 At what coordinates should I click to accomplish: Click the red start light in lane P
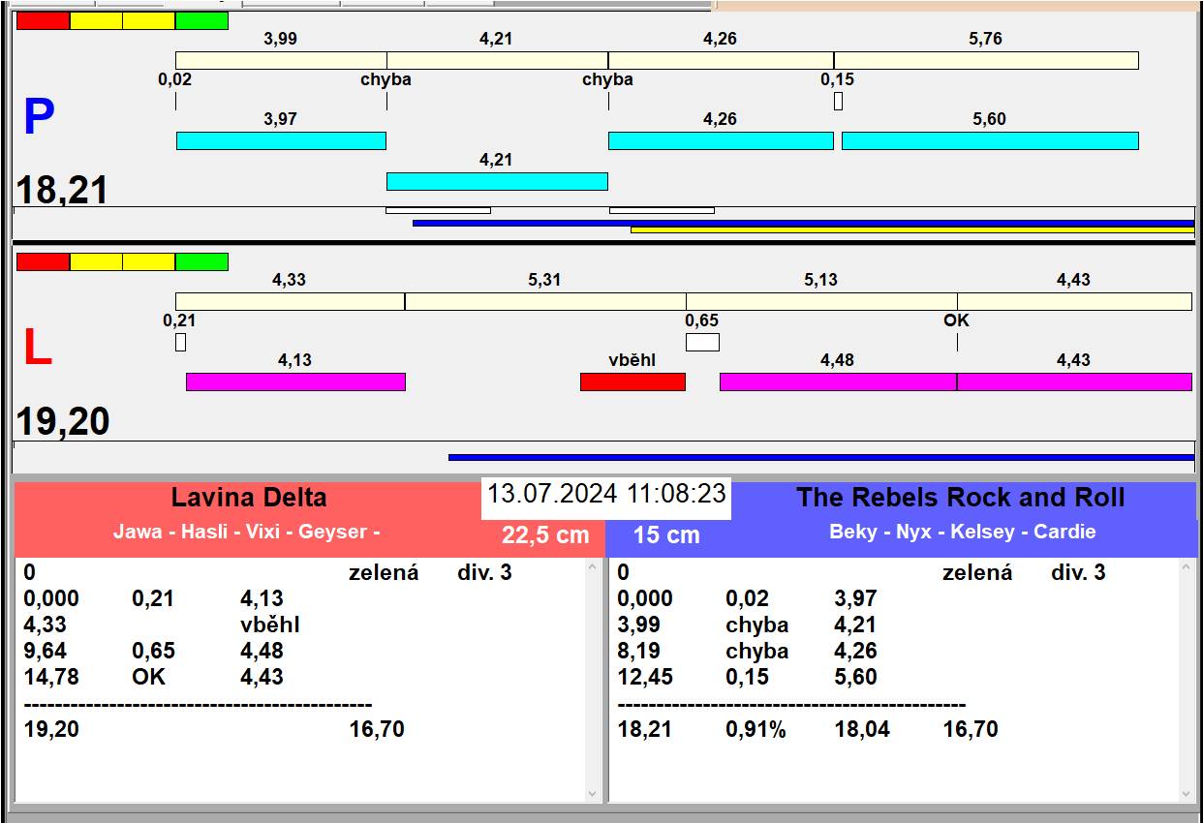[44, 20]
